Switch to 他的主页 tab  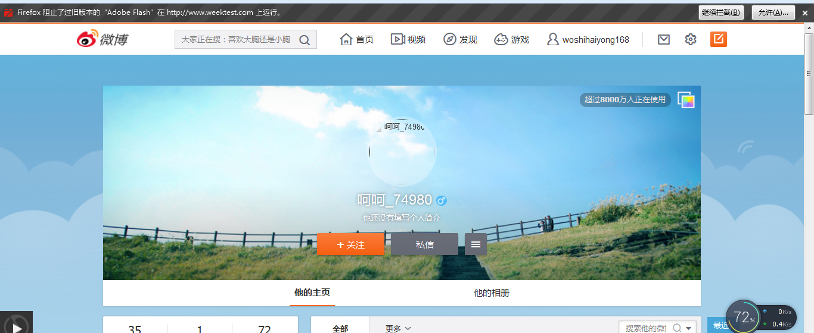tap(312, 293)
